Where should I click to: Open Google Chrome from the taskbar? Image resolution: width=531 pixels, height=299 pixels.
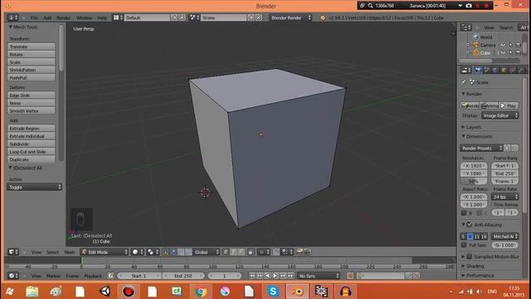point(201,292)
